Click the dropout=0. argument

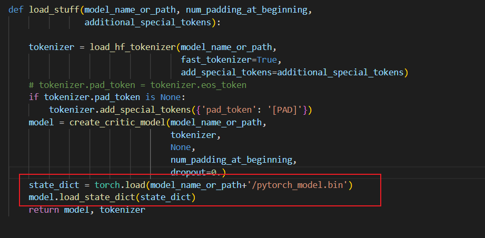196,173
